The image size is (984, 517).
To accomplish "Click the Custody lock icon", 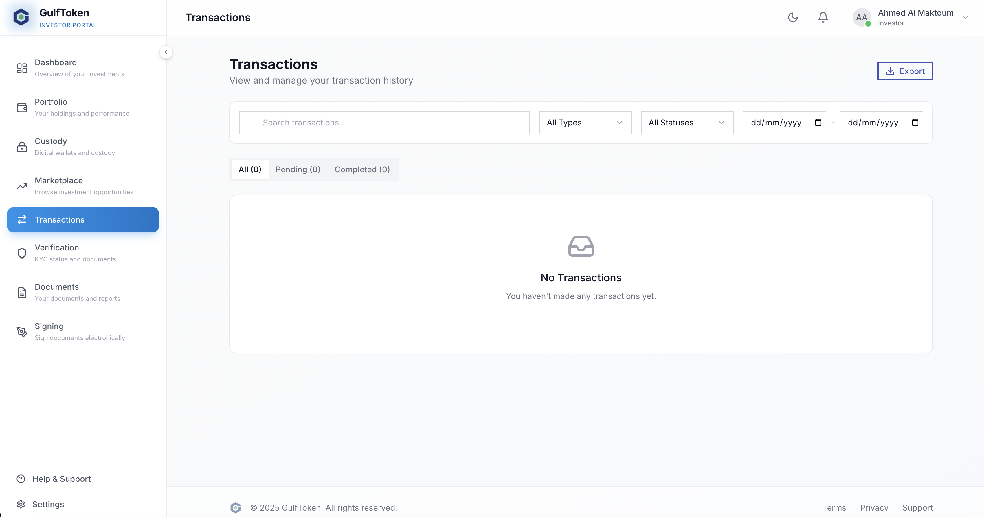I will click(22, 147).
